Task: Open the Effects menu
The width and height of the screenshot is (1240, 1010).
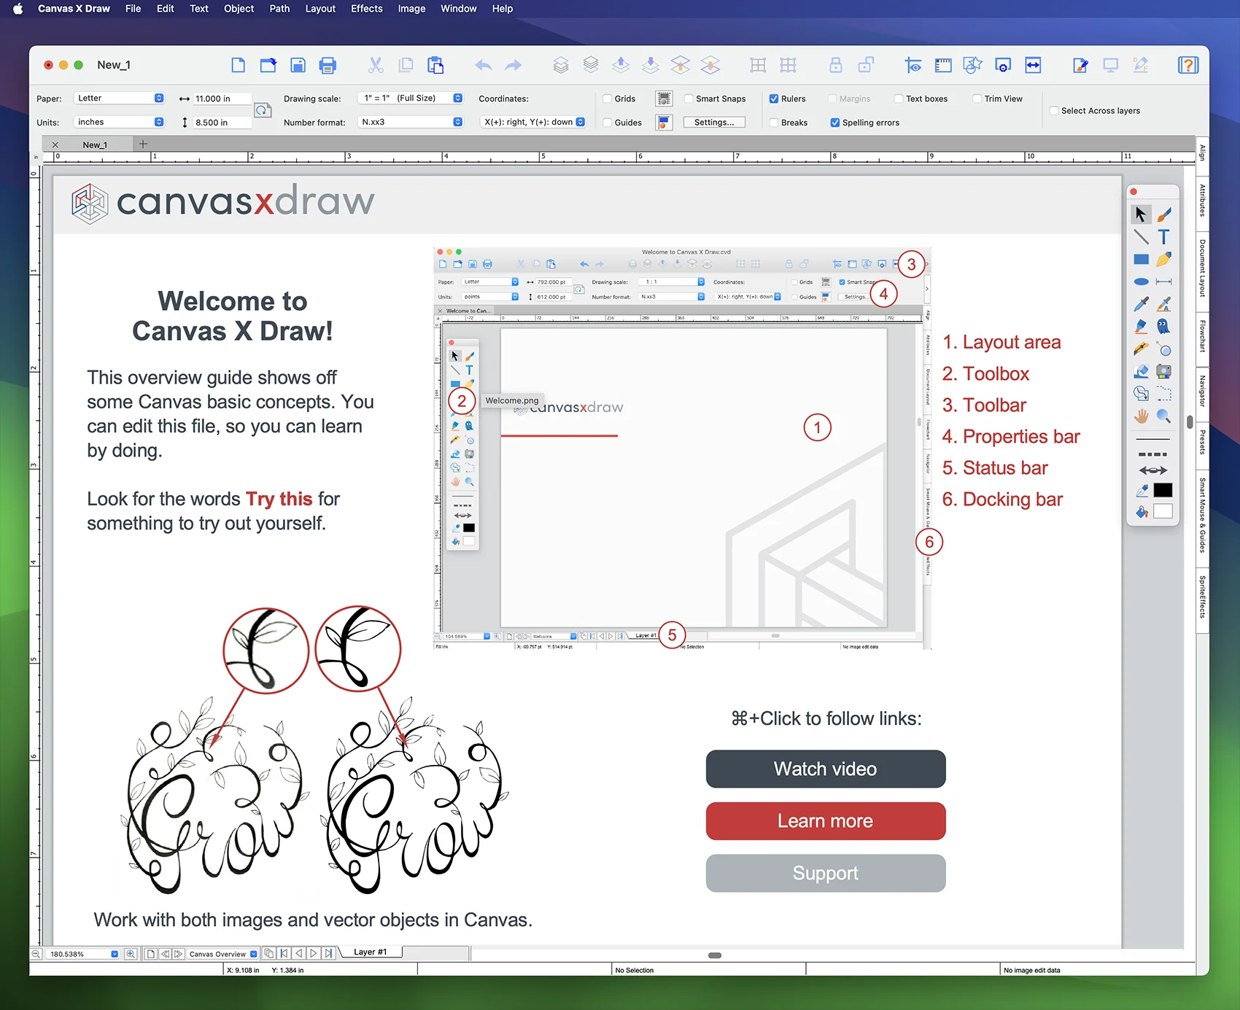Action: pos(366,9)
